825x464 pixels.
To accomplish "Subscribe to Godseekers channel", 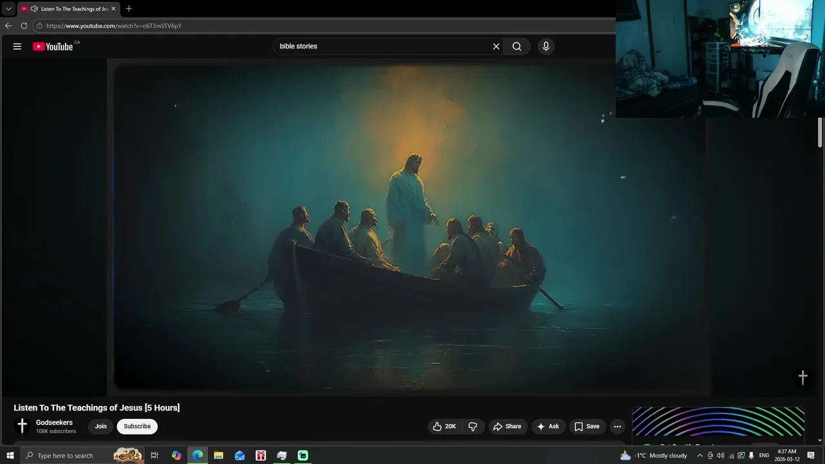I will tap(137, 427).
